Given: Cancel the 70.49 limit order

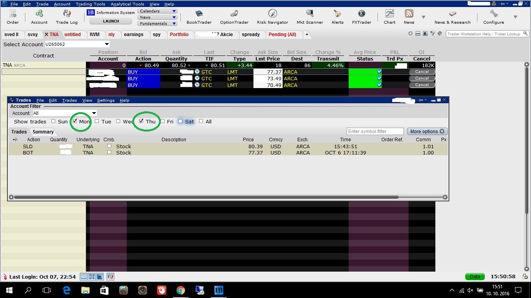Looking at the screenshot, I should coord(422,85).
